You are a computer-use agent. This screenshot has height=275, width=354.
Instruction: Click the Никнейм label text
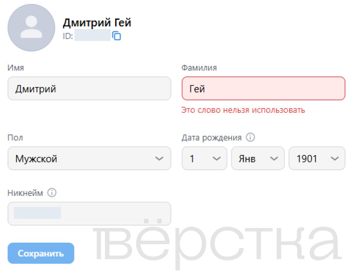pyautogui.click(x=25, y=193)
